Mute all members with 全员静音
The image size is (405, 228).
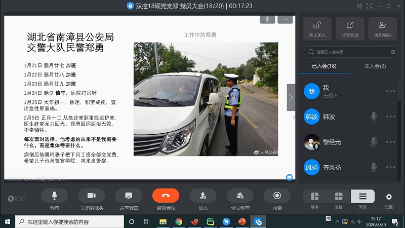coord(240,196)
